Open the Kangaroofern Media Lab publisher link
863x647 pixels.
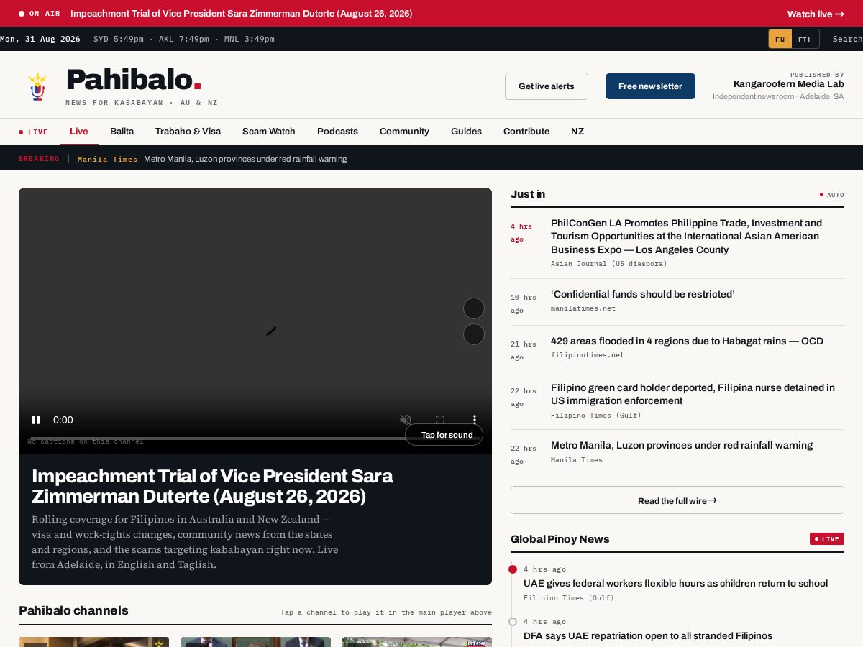coord(789,84)
